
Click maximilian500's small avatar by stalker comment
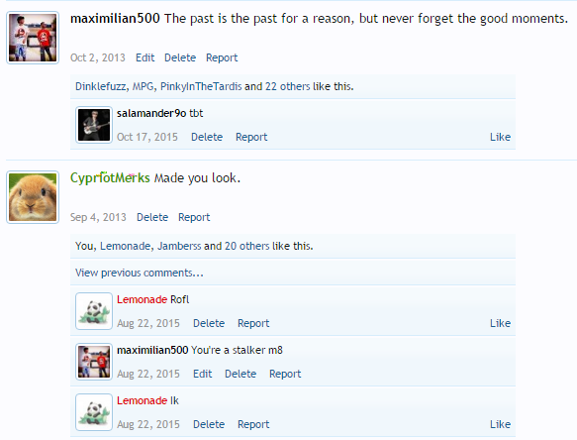pos(94,362)
